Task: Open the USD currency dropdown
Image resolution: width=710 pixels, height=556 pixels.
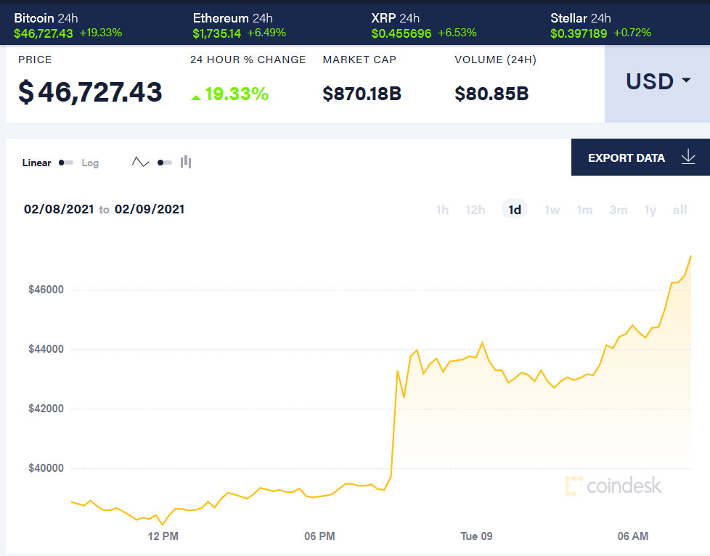Action: point(658,81)
